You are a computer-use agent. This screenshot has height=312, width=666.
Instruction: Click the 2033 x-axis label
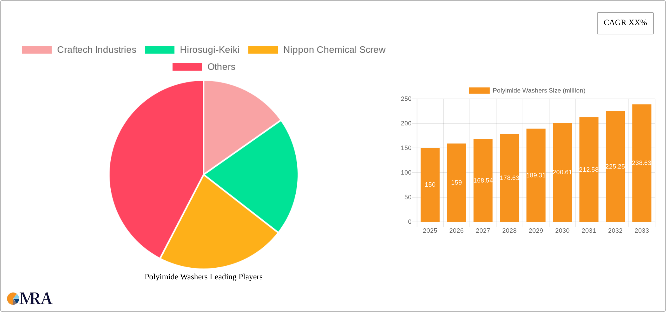tap(642, 231)
